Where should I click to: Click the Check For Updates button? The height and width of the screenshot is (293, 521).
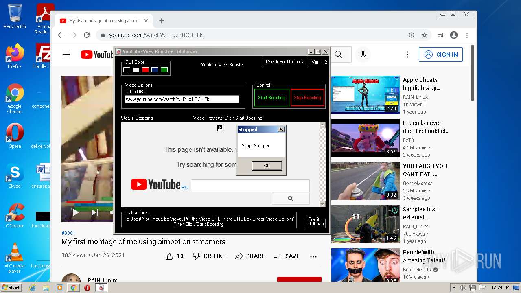(x=285, y=62)
